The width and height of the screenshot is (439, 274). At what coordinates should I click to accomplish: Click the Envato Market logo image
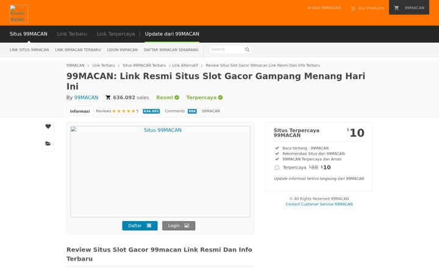point(19,13)
